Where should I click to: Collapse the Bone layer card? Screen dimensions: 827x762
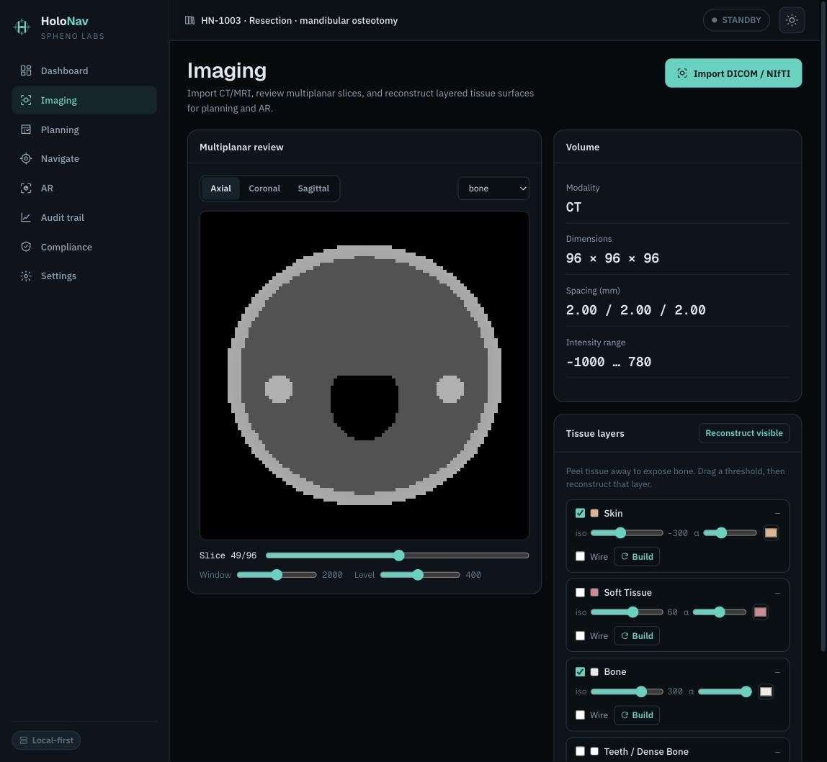777,672
